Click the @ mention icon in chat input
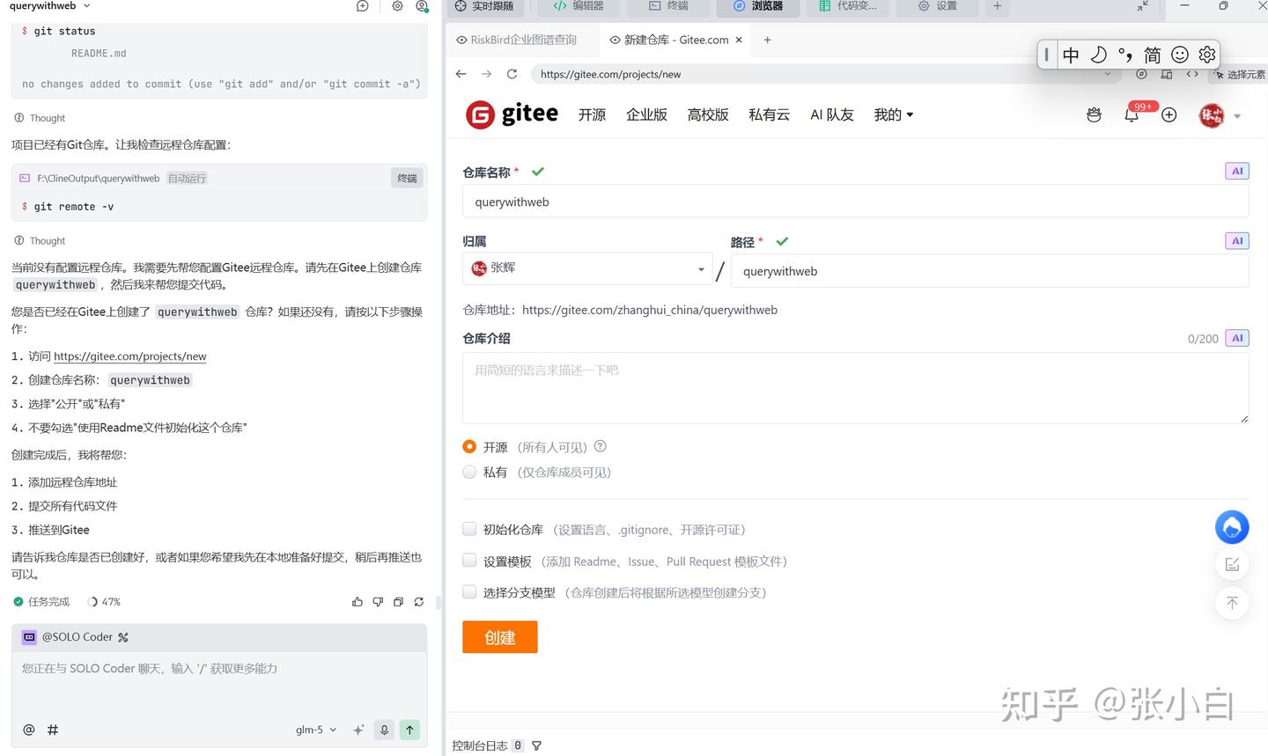Viewport: 1268px width, 756px height. coord(29,730)
